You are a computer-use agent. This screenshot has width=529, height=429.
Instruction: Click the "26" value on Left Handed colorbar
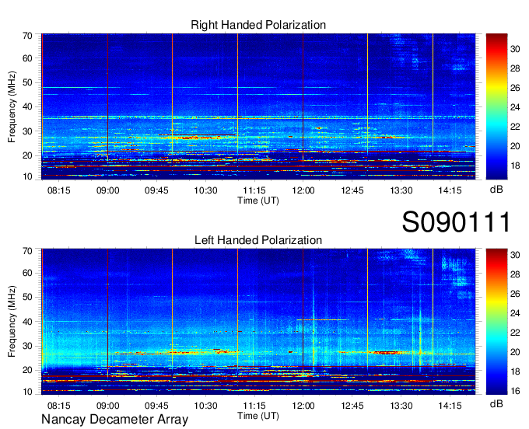click(x=515, y=294)
